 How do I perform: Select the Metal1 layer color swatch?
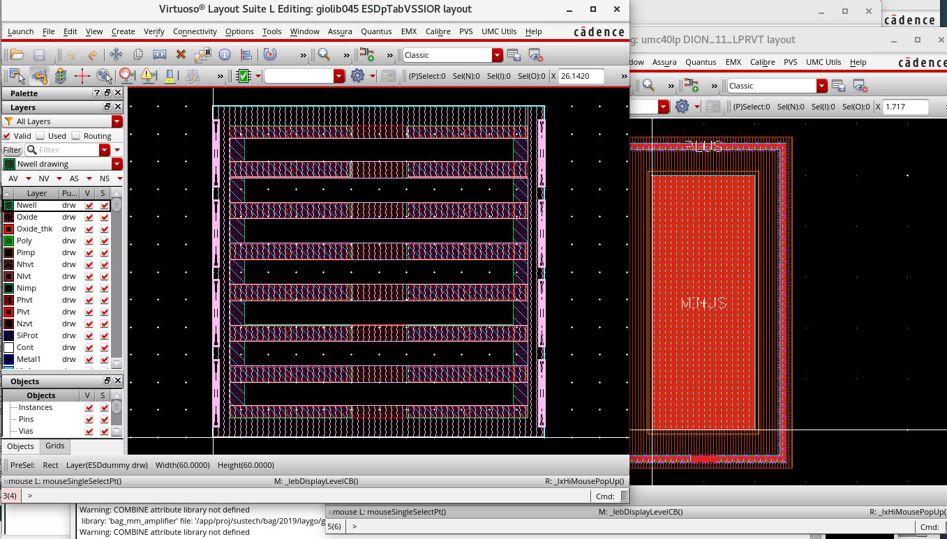(8, 359)
